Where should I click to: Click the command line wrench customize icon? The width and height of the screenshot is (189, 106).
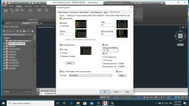(38, 94)
